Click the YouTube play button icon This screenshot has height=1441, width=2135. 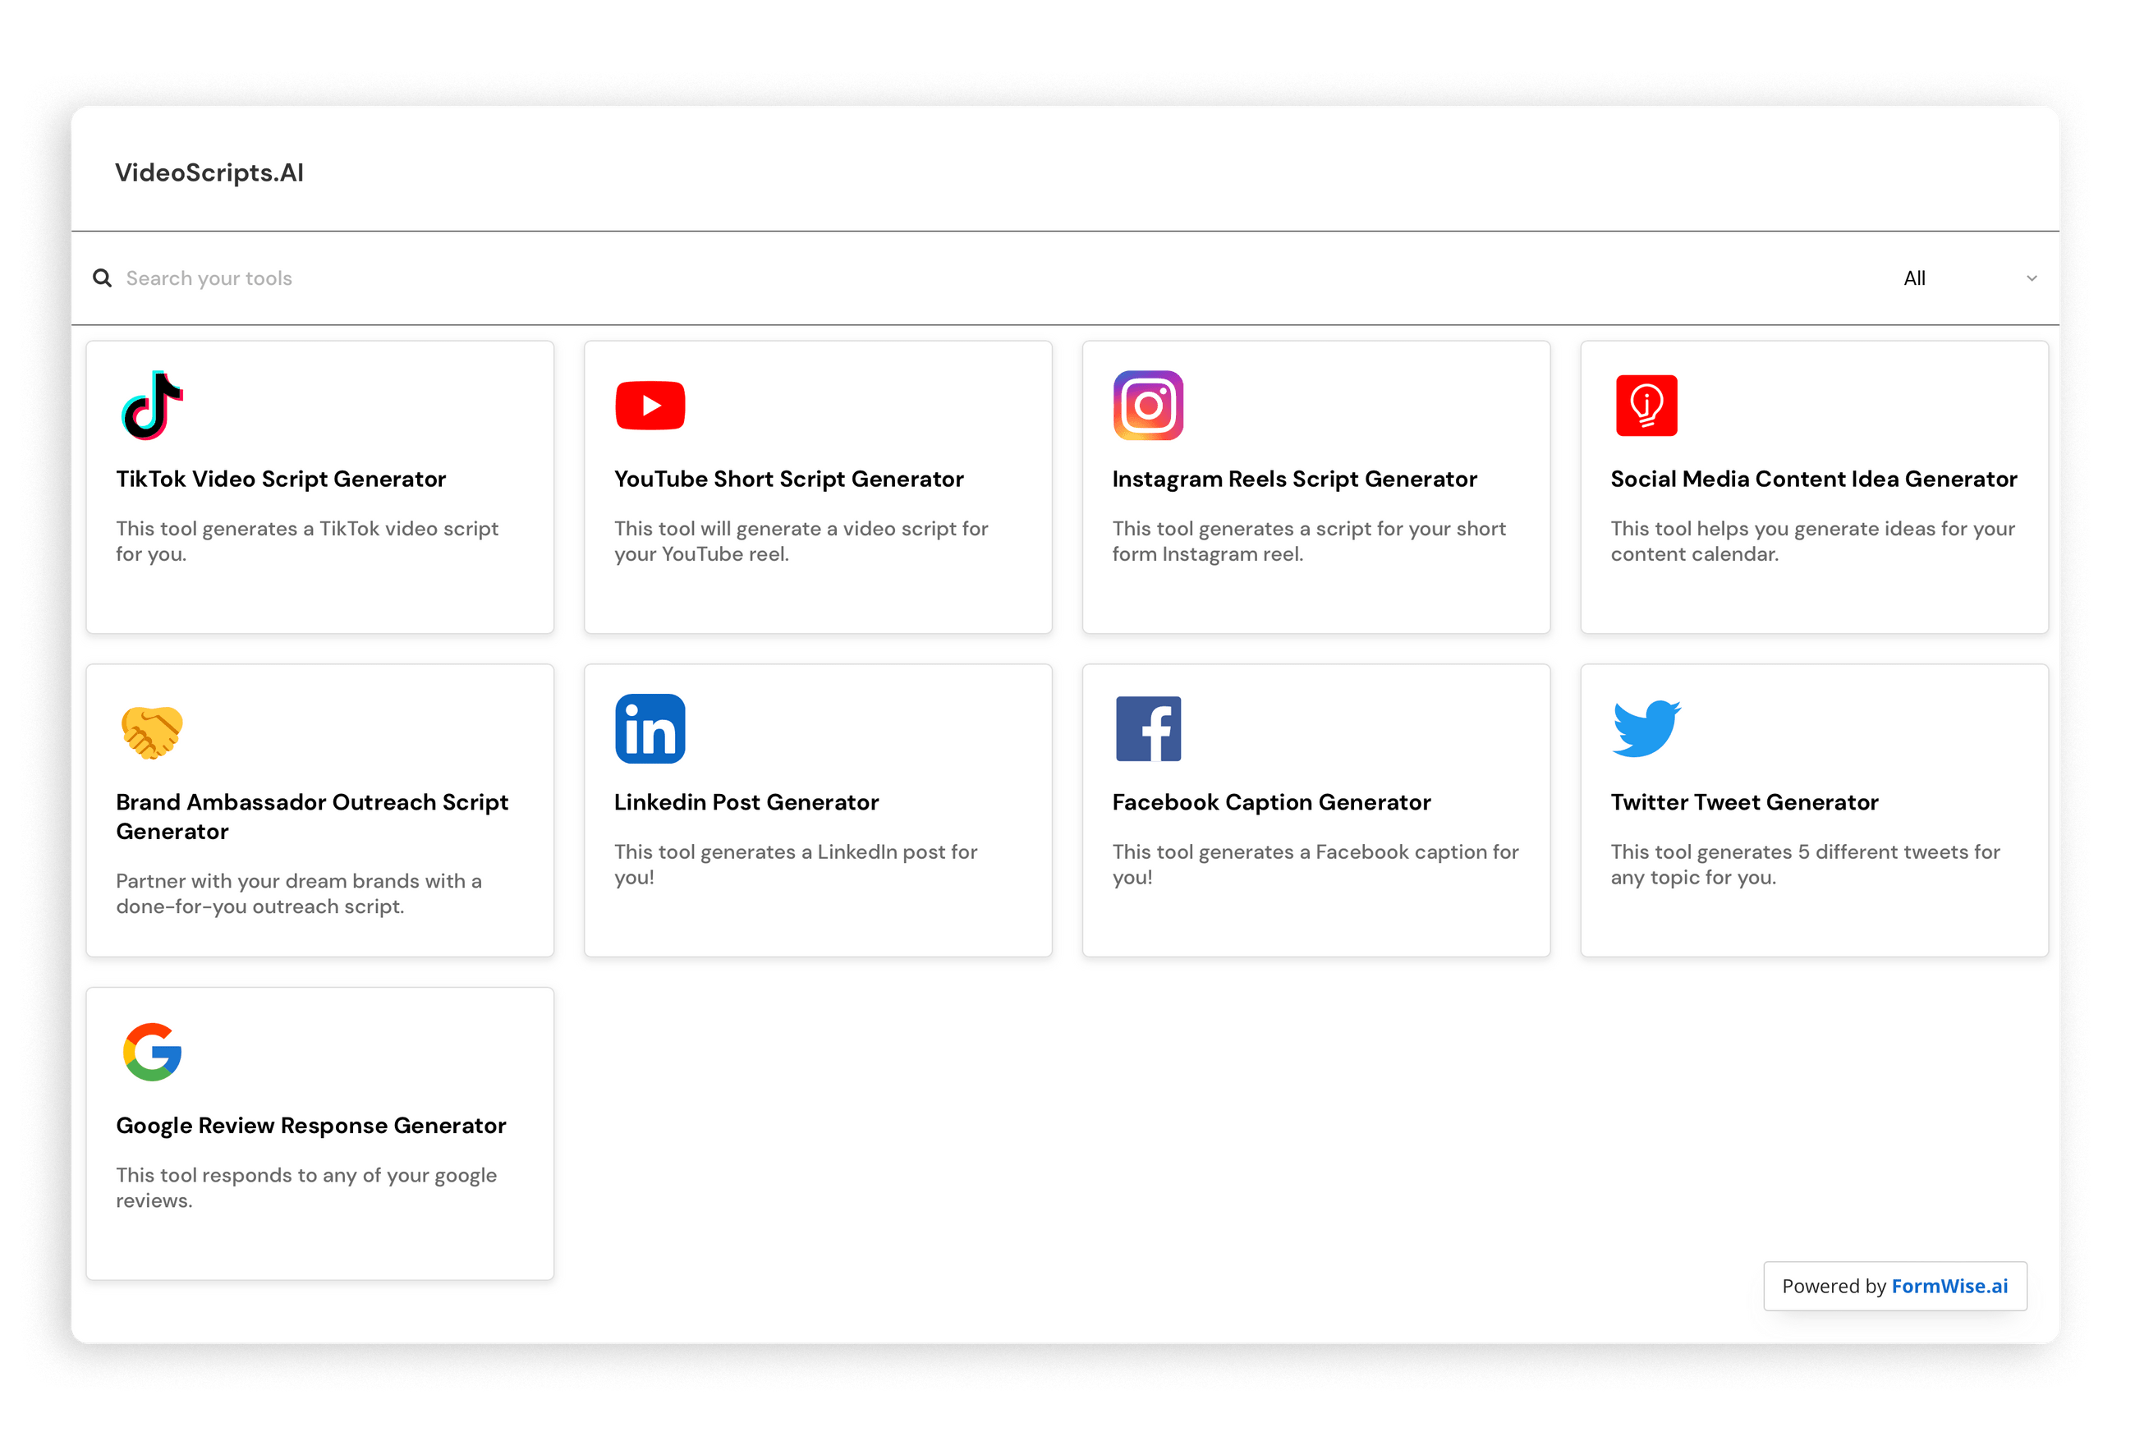(650, 405)
